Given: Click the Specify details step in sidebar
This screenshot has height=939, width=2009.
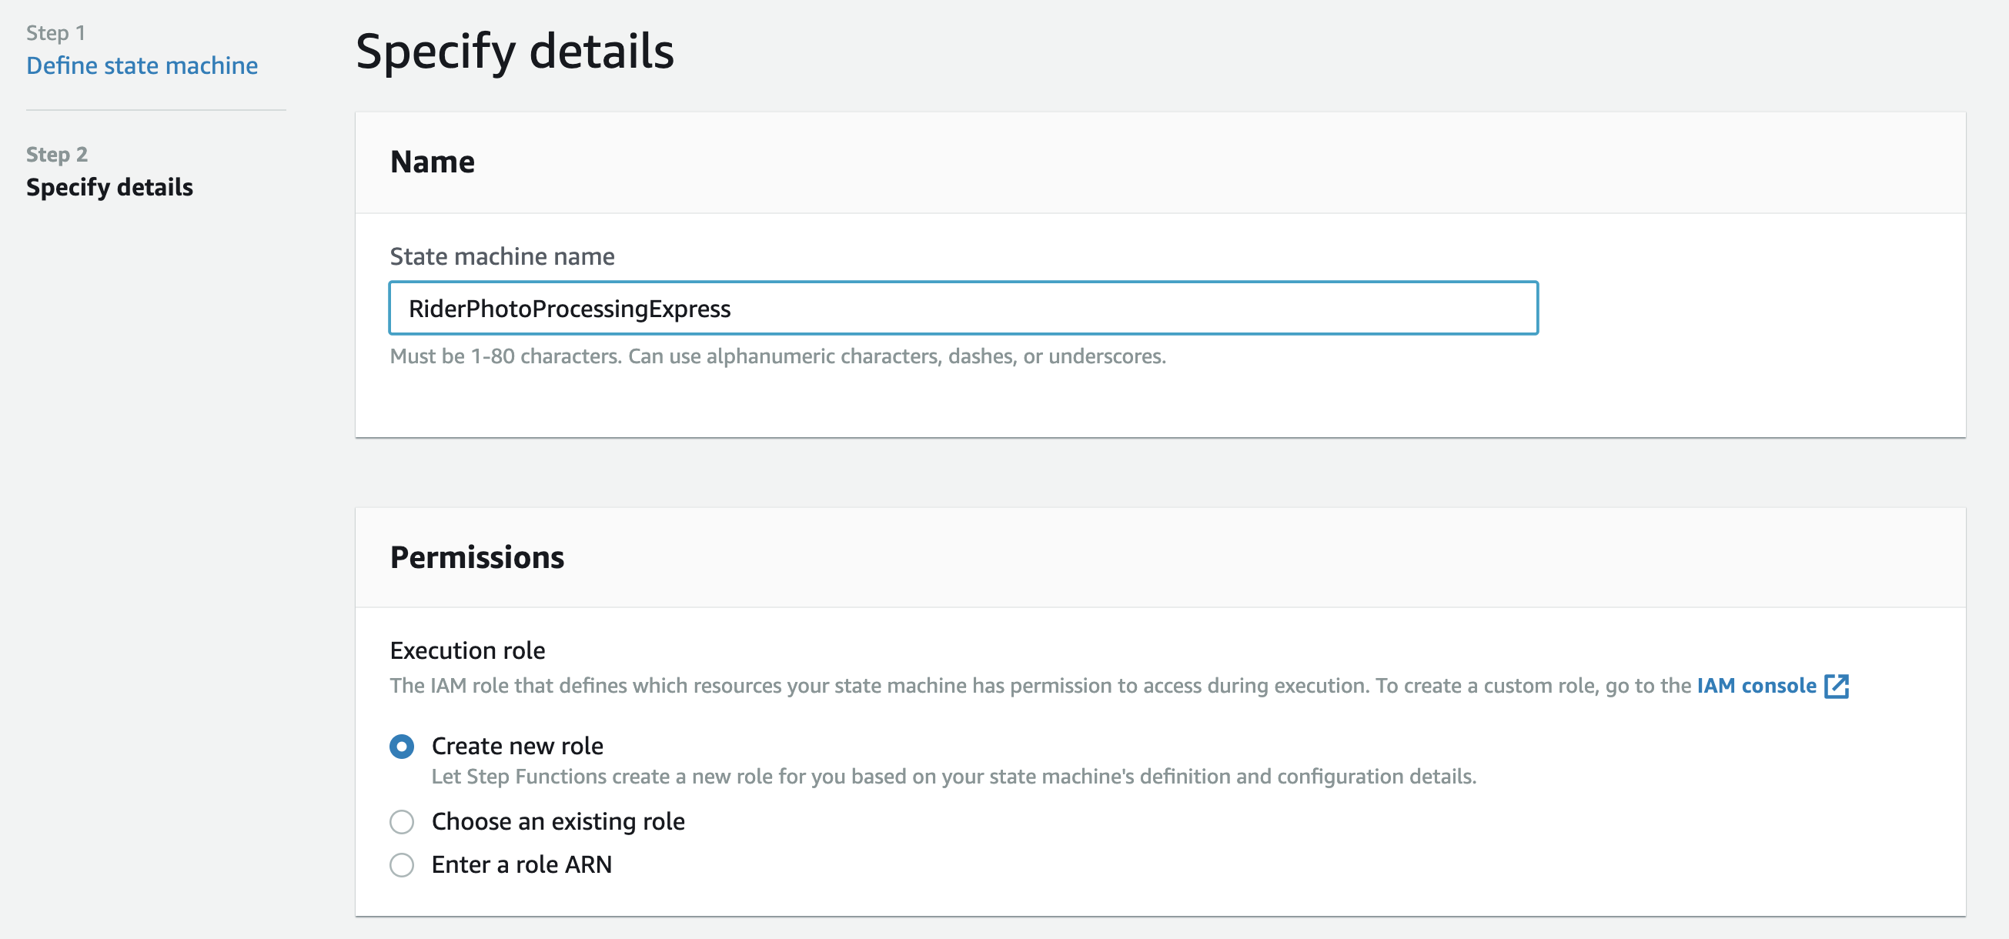Looking at the screenshot, I should [109, 187].
